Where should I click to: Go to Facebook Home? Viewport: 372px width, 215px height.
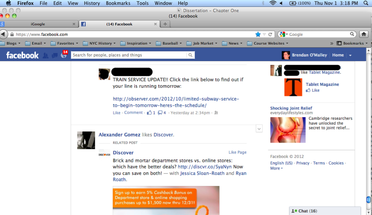point(338,55)
